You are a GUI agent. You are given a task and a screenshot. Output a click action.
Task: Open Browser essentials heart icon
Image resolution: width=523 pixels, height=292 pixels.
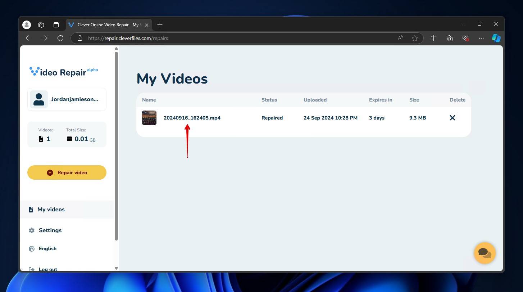coord(465,38)
